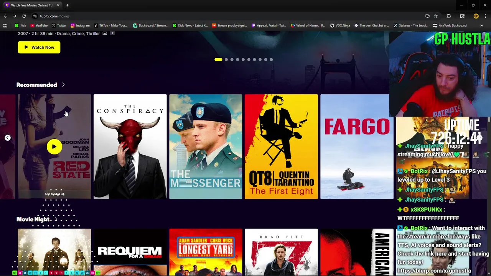Open the Recommended section heading

[x=36, y=85]
